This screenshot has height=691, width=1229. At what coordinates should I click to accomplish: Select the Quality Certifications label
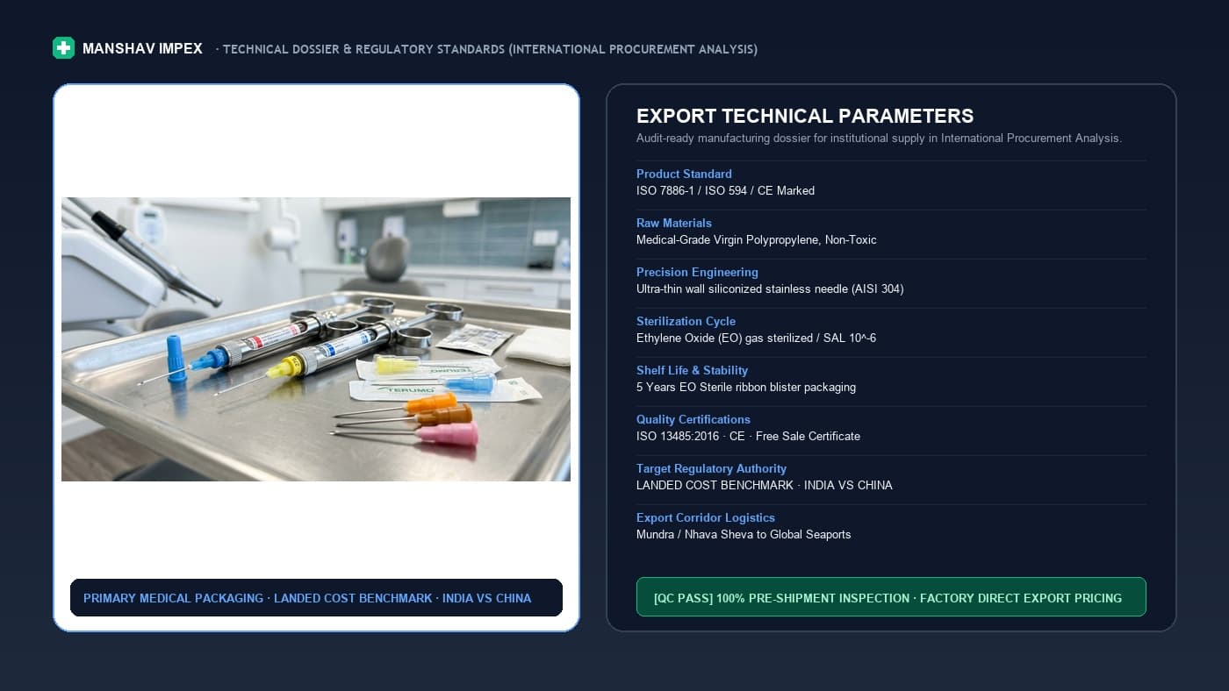[x=694, y=419]
